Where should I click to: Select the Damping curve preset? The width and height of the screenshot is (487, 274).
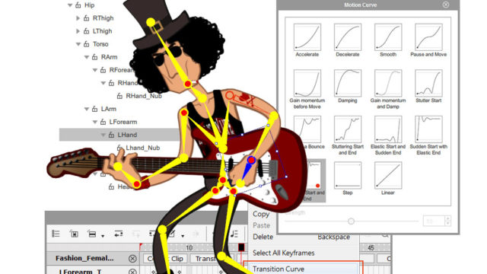pyautogui.click(x=348, y=83)
